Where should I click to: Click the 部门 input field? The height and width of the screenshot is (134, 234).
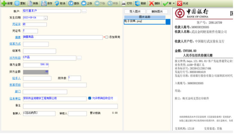(45, 92)
